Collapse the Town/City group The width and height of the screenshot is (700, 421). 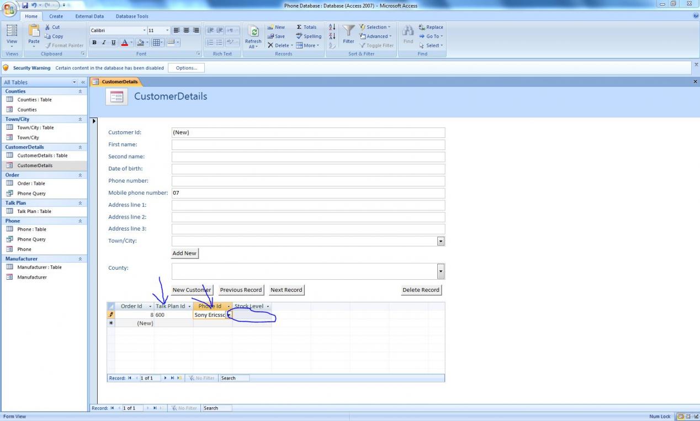click(80, 119)
